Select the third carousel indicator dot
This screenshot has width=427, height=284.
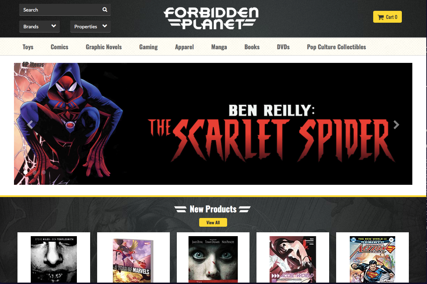click(x=44, y=172)
